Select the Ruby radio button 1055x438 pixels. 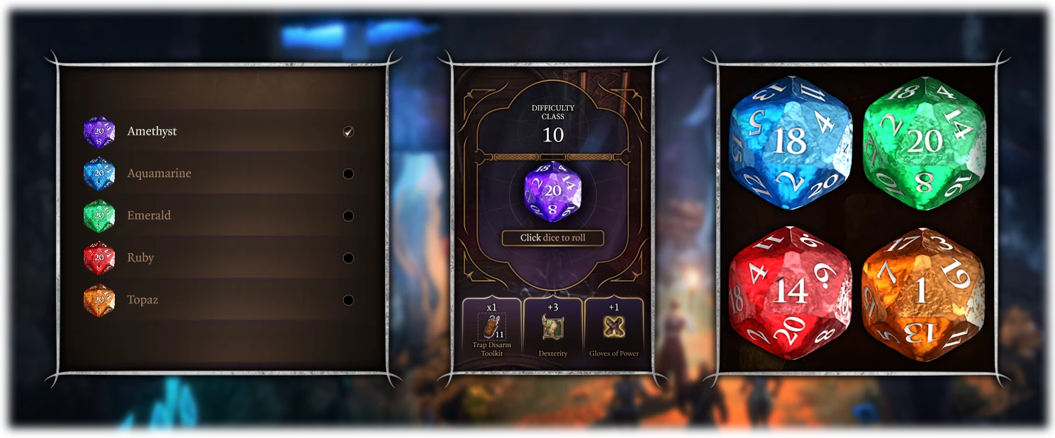point(348,258)
